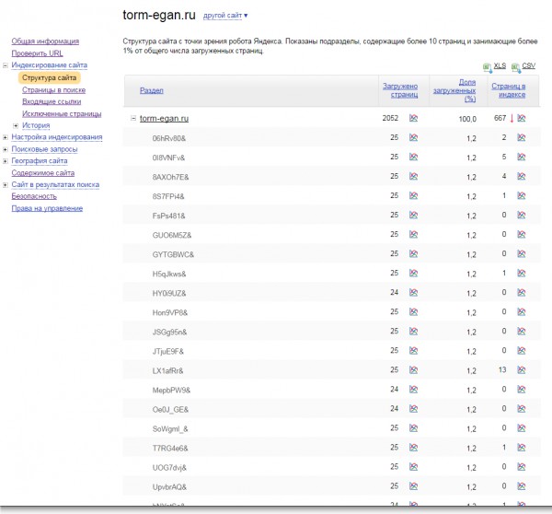Open Права на управление link
The image size is (552, 514).
pos(47,208)
